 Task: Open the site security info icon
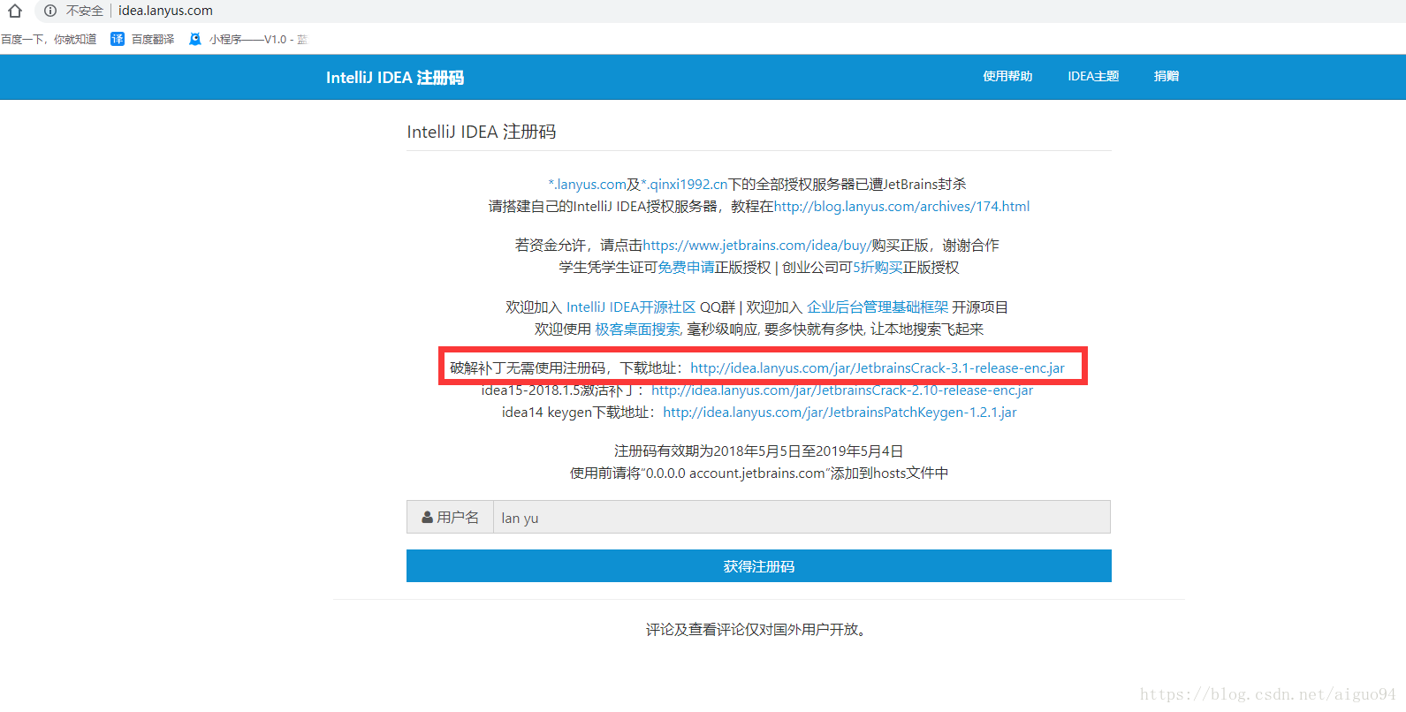[50, 11]
